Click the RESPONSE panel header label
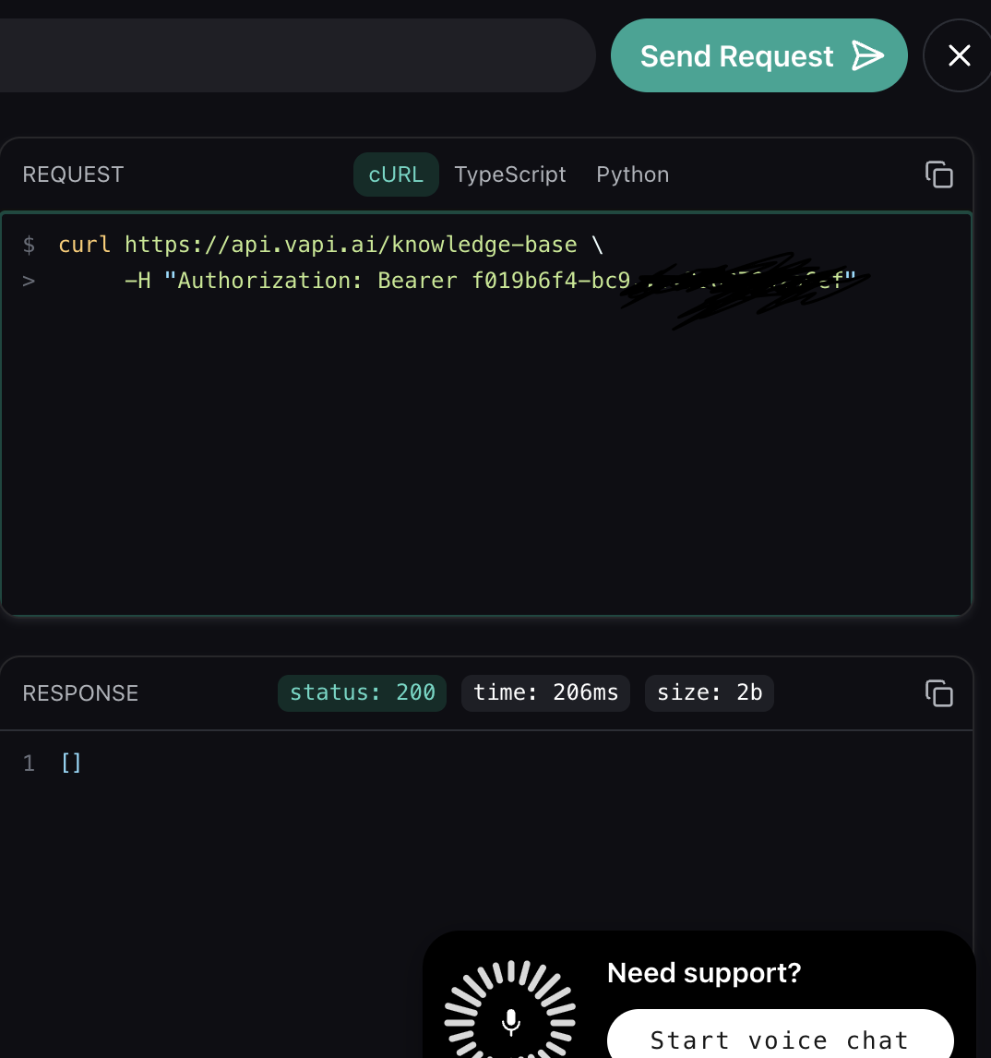The width and height of the screenshot is (991, 1058). click(x=80, y=692)
